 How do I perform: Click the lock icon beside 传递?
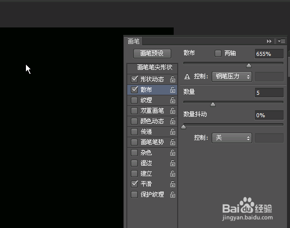tap(173, 132)
